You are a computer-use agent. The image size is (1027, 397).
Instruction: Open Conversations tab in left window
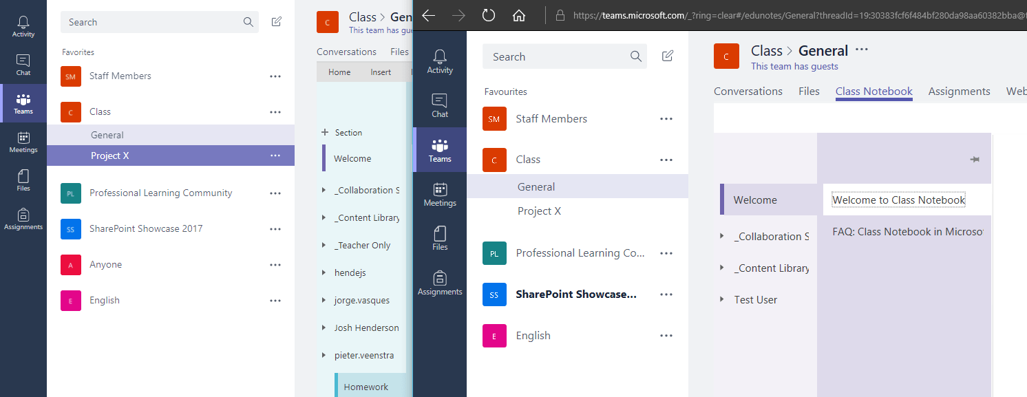tap(346, 52)
